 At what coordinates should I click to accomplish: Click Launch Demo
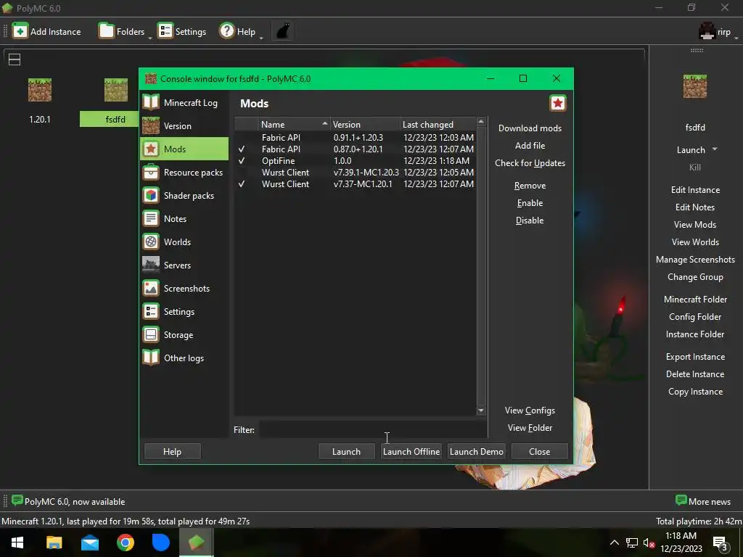pyautogui.click(x=476, y=451)
